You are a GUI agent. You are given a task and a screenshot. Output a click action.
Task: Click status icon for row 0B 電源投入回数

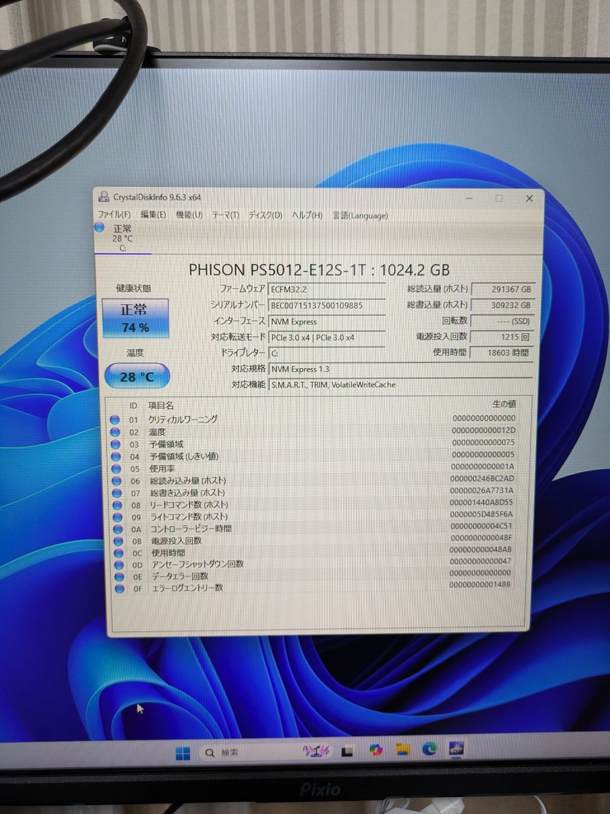pos(118,541)
